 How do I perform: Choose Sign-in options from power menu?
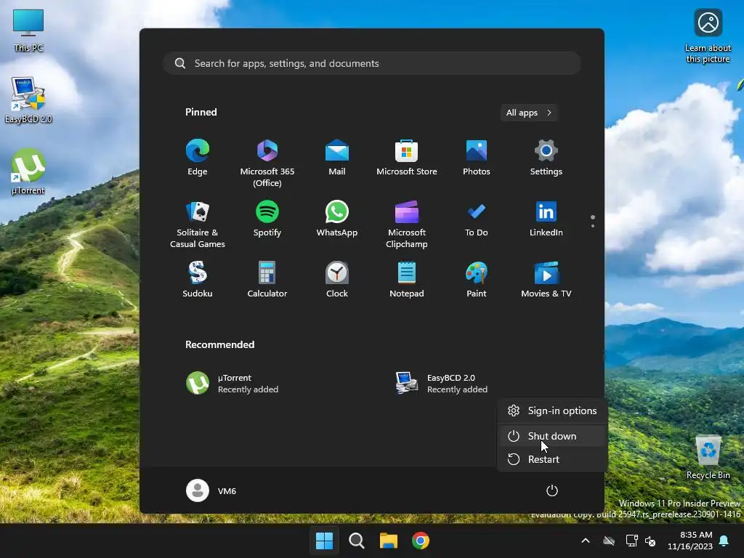[x=552, y=411]
